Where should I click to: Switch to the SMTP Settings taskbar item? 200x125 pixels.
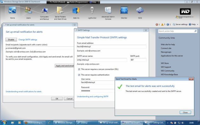[x=154, y=123]
